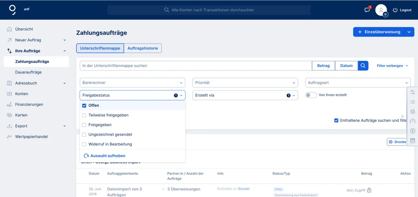Click the Übersicht home icon
The height and width of the screenshot is (197, 418).
pyautogui.click(x=10, y=29)
